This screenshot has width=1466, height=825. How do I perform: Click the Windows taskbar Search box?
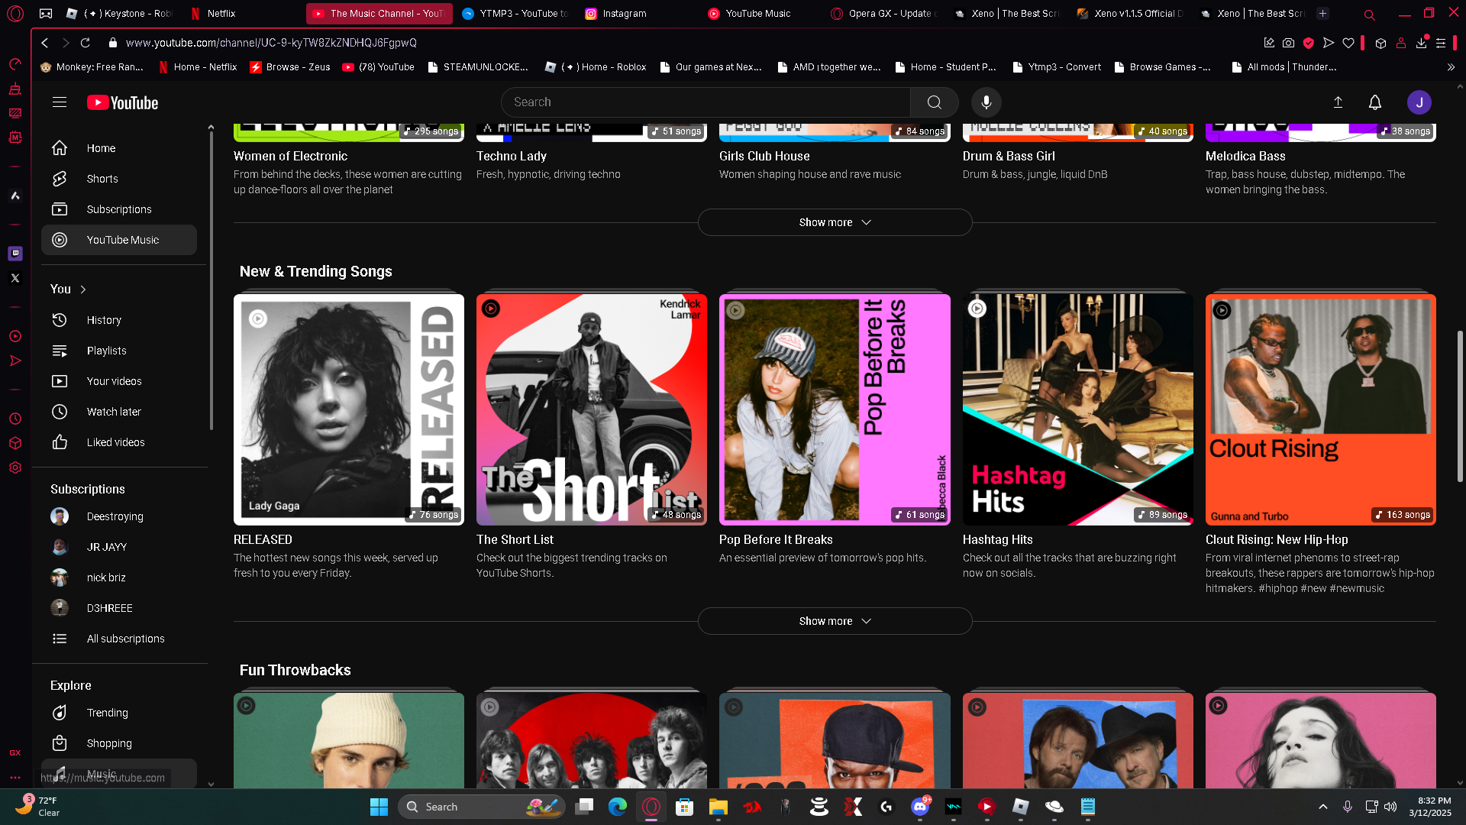[482, 807]
